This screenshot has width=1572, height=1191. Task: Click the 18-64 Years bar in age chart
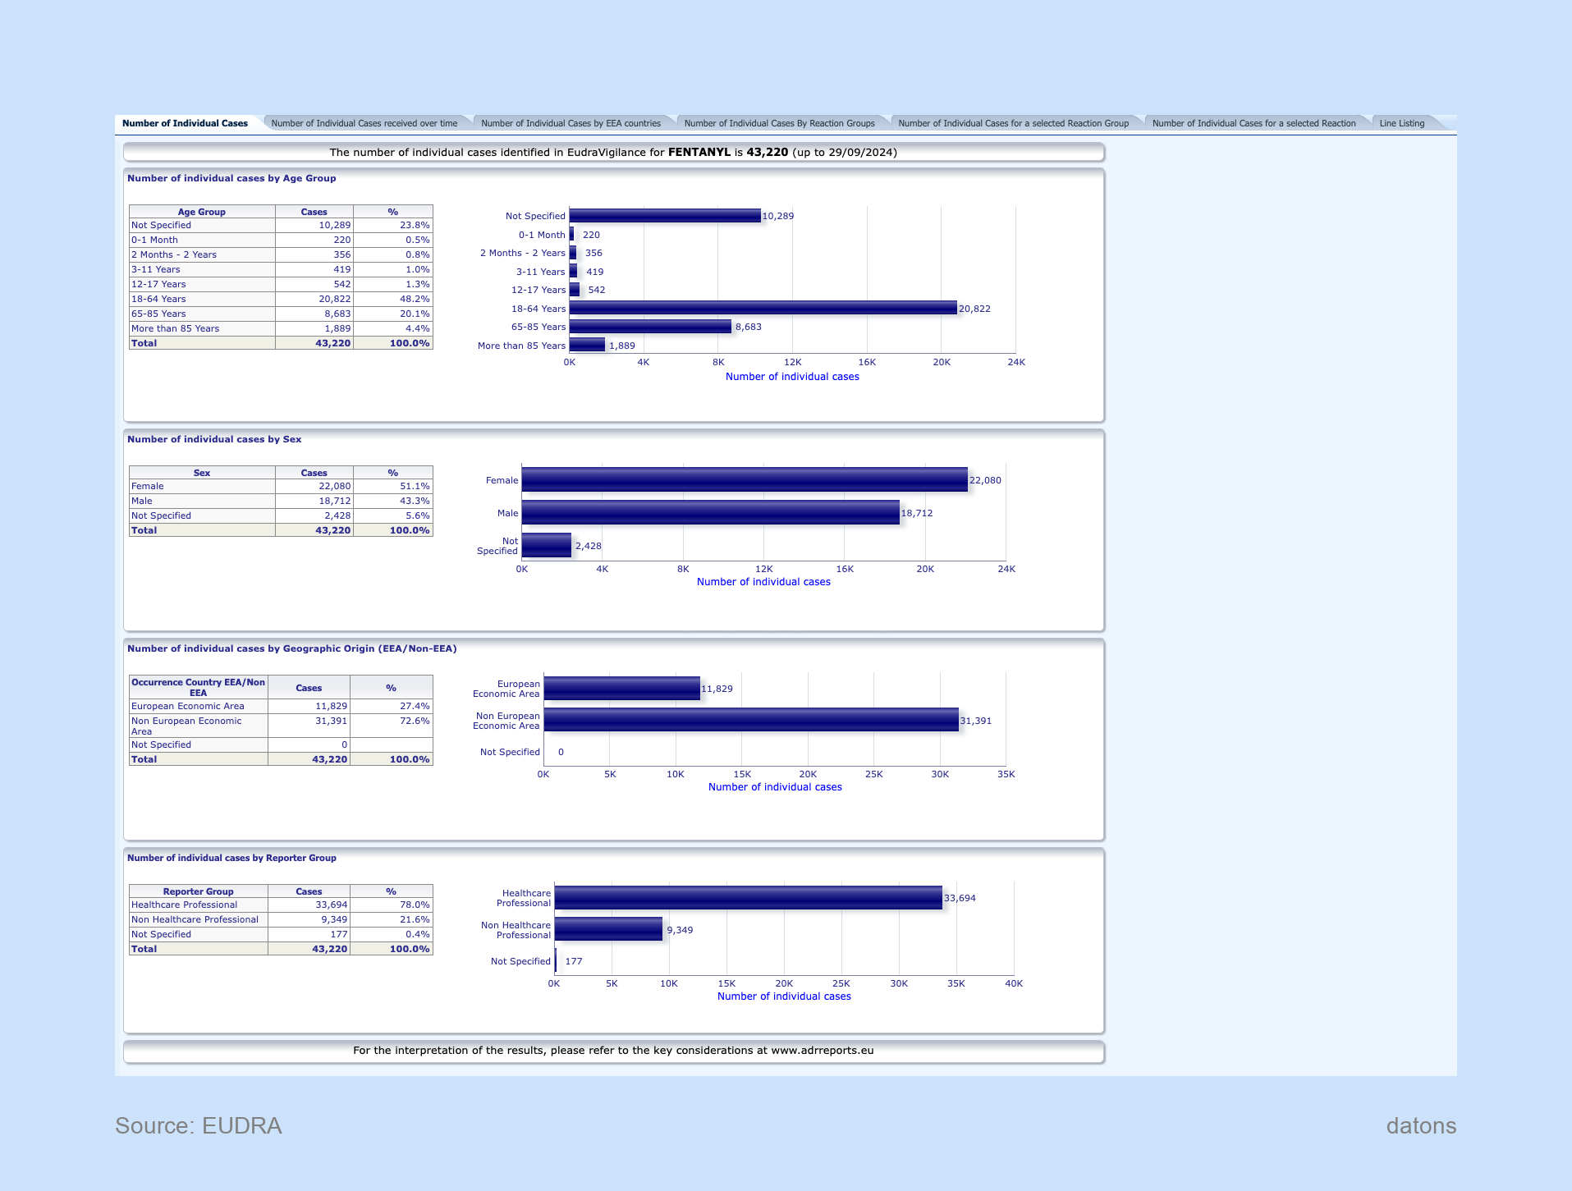click(763, 308)
